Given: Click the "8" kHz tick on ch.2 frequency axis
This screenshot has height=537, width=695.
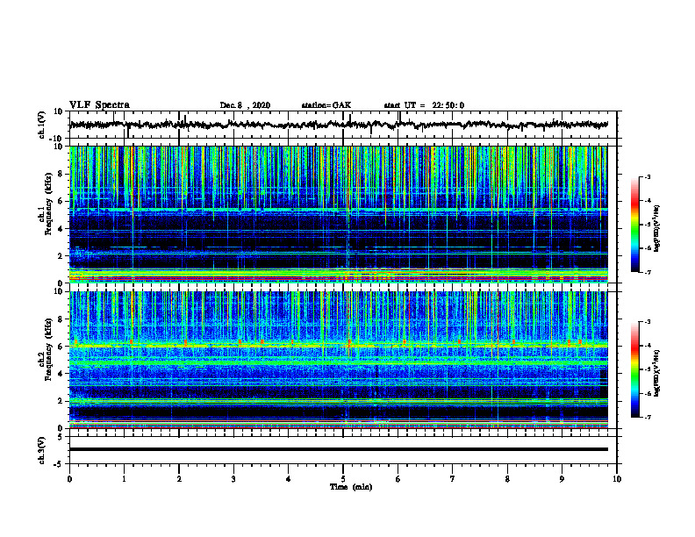Looking at the screenshot, I should [61, 319].
